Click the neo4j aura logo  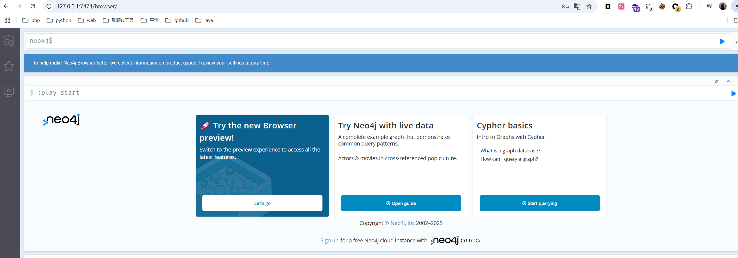[x=455, y=240]
